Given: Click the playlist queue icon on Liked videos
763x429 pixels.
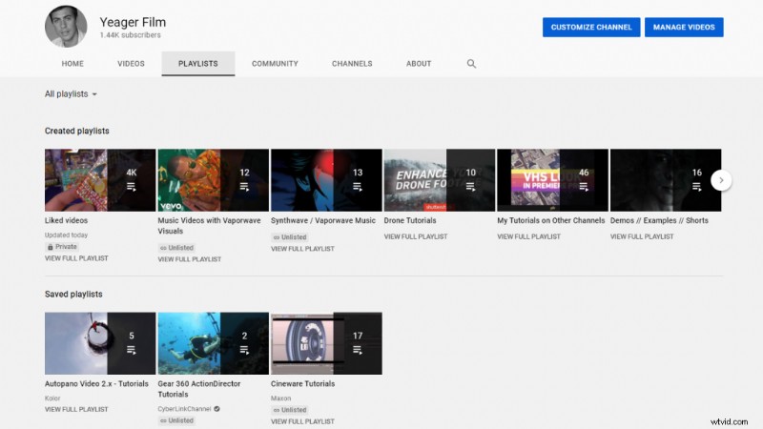Looking at the screenshot, I should (132, 187).
